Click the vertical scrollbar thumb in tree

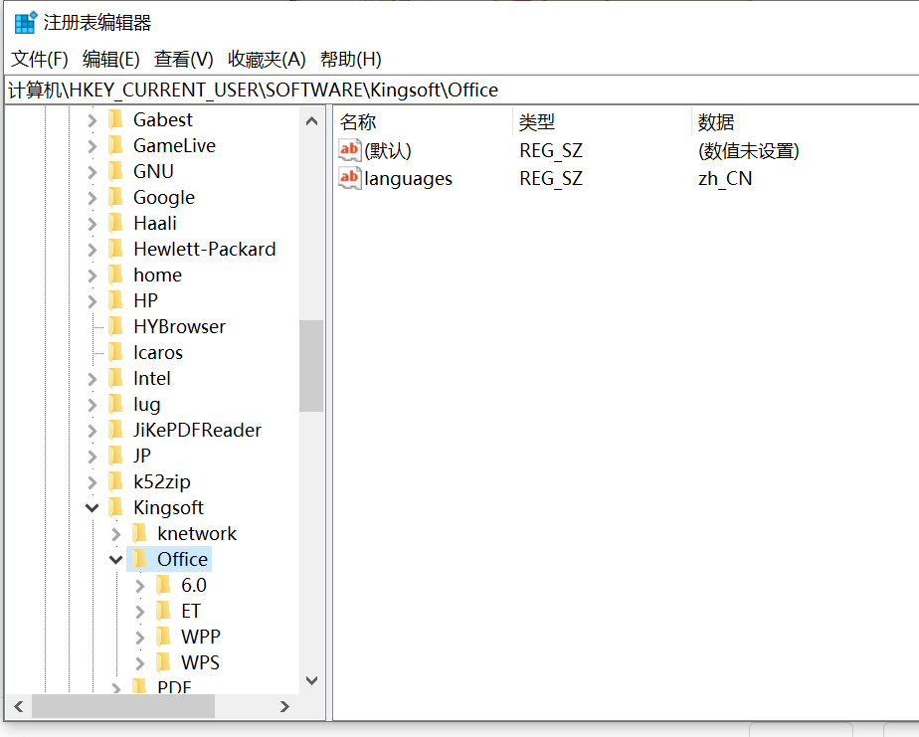pyautogui.click(x=311, y=366)
